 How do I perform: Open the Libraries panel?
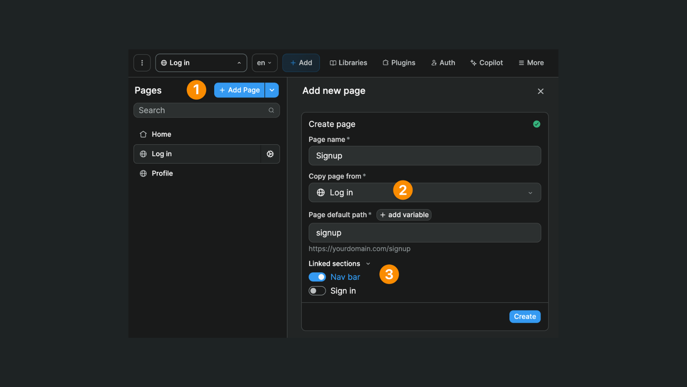[x=348, y=63]
